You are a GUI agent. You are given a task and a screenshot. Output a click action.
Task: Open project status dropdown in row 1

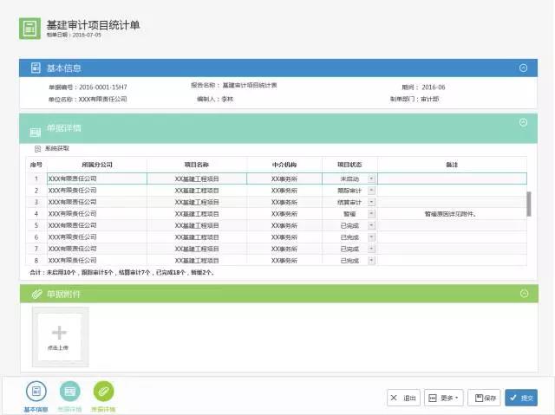(x=372, y=178)
